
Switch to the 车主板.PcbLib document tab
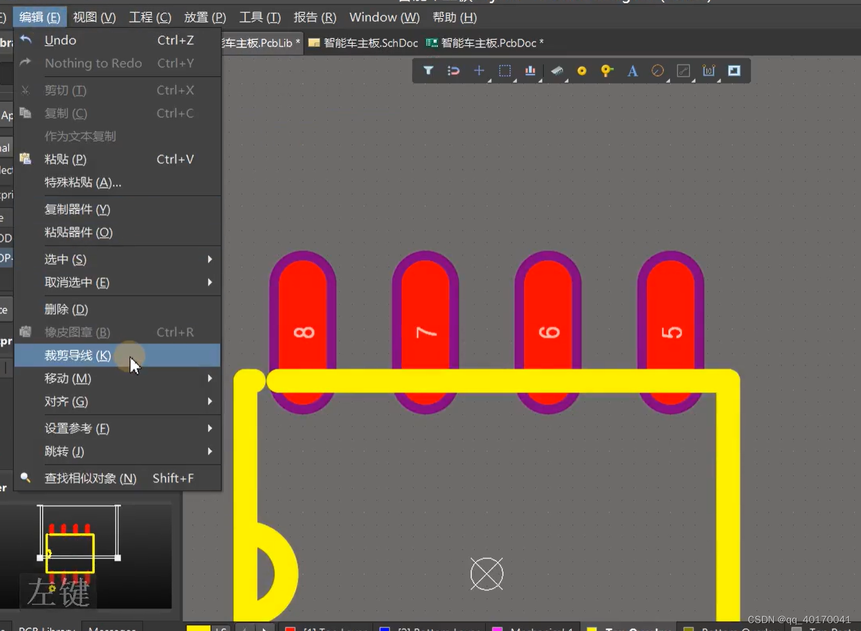pyautogui.click(x=261, y=43)
